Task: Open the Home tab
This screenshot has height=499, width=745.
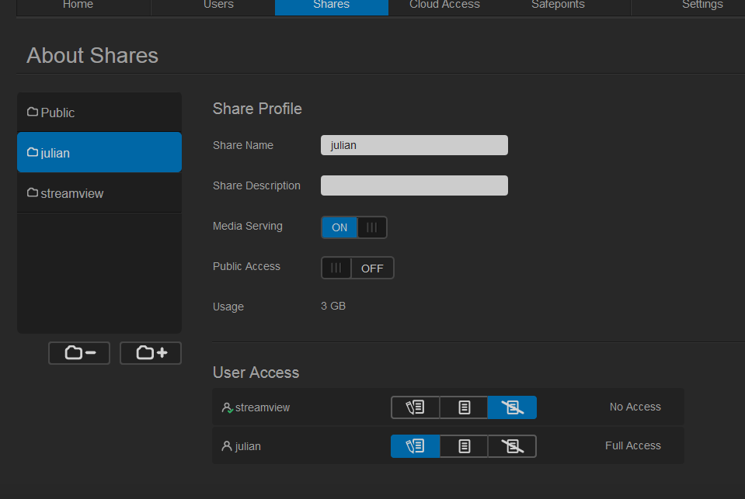Action: pos(78,5)
